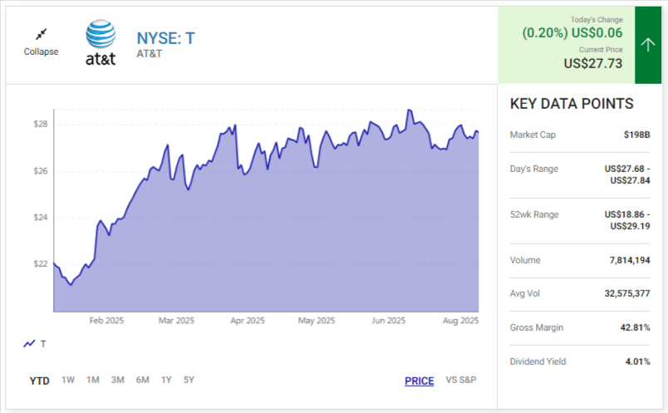
Task: Click the Collapse label text
Action: click(41, 52)
